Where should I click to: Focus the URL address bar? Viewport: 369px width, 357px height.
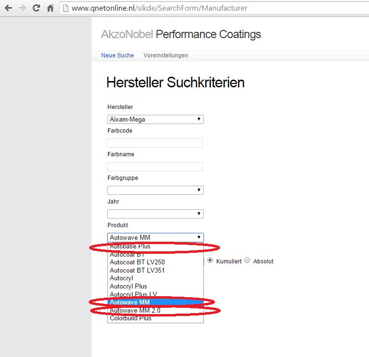214,8
